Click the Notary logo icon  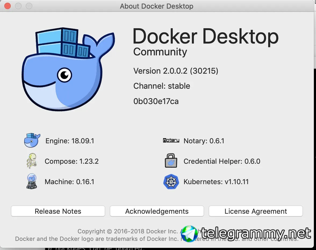171,140
